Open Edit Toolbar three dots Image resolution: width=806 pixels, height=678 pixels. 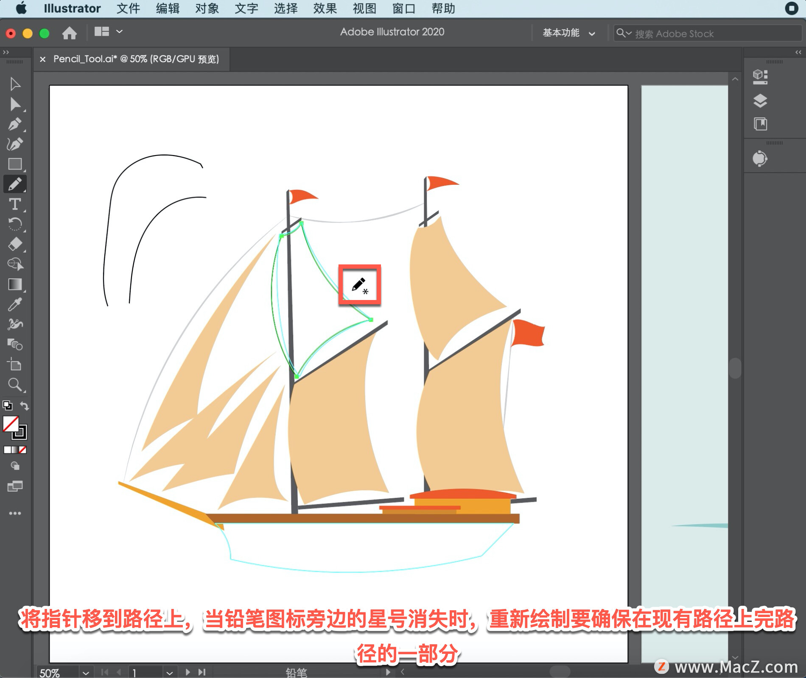pos(15,513)
